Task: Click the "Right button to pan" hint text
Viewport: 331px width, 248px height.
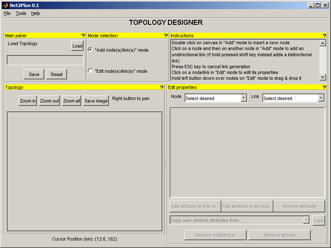Action: tap(131, 98)
